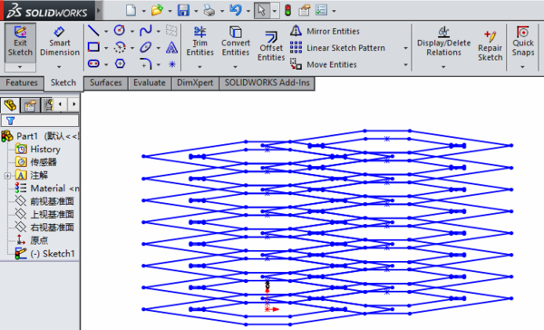This screenshot has height=330, width=544.
Task: Click the Offset Entities tool
Action: point(271,46)
